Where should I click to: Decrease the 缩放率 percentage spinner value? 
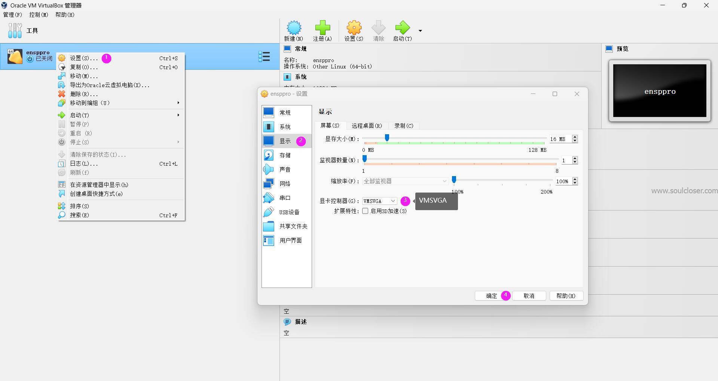(x=575, y=183)
